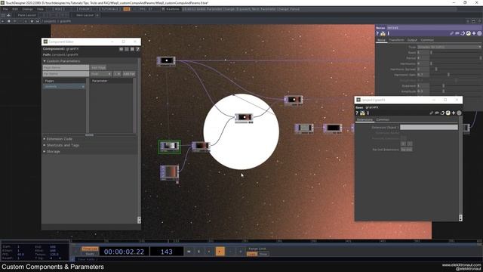483x272 pixels.
Task: Click the Component Editor scrollbar arrows
Action: (x=139, y=220)
